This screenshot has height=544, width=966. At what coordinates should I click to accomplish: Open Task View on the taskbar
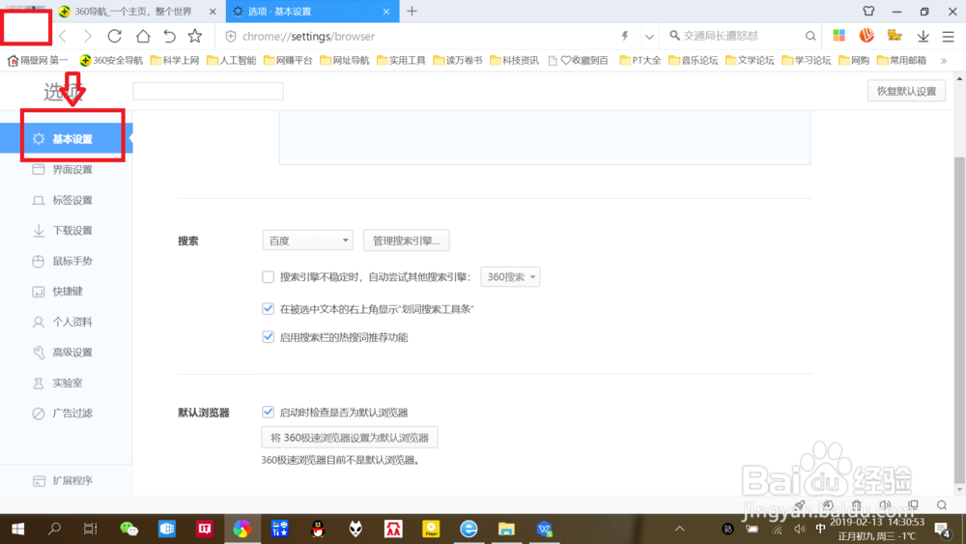coord(90,529)
